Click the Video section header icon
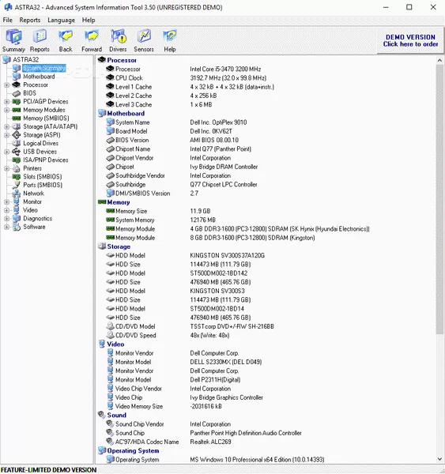This screenshot has width=445, height=474. [102, 344]
